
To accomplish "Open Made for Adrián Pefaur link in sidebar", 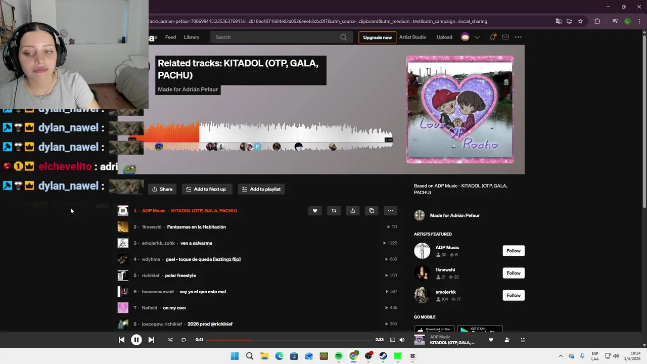I will (x=454, y=215).
